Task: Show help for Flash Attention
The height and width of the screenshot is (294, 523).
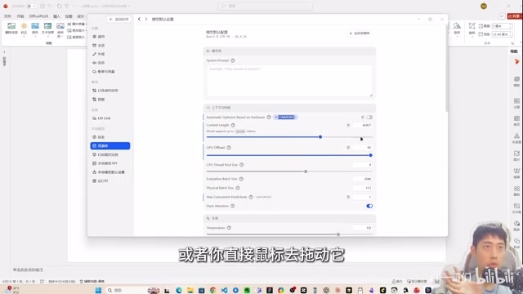Action: coord(232,206)
